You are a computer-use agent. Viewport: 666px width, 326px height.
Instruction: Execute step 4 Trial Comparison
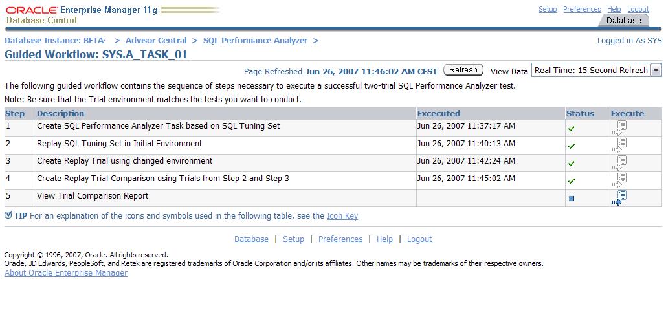coord(619,180)
